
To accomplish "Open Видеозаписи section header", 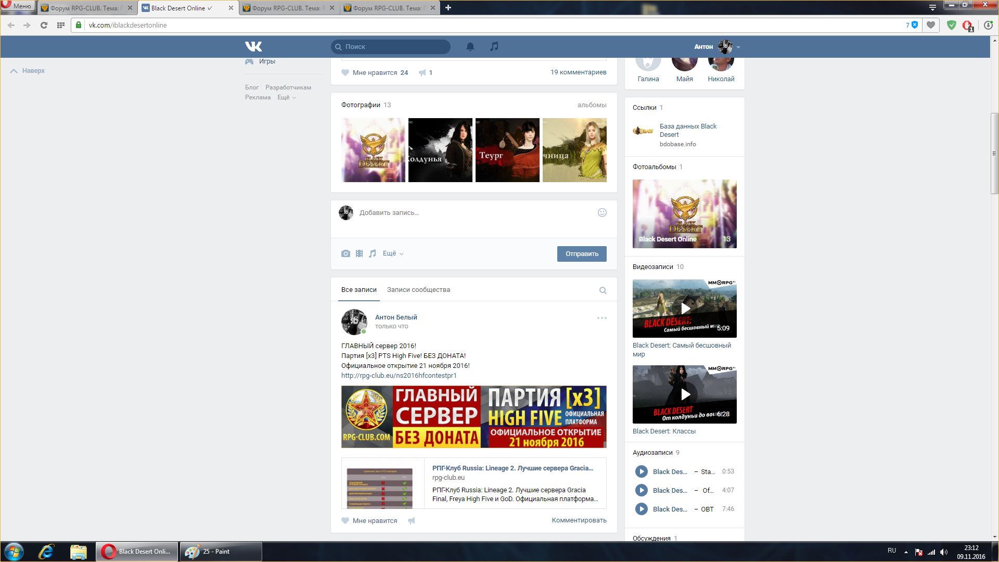I will pyautogui.click(x=652, y=267).
